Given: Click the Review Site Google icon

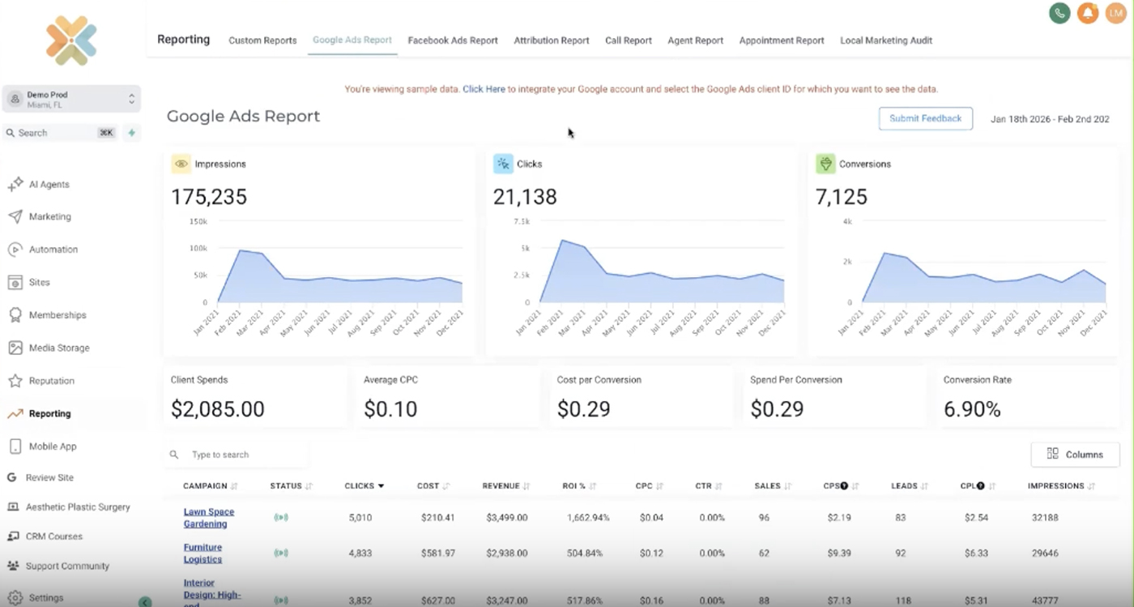Looking at the screenshot, I should pyautogui.click(x=12, y=477).
